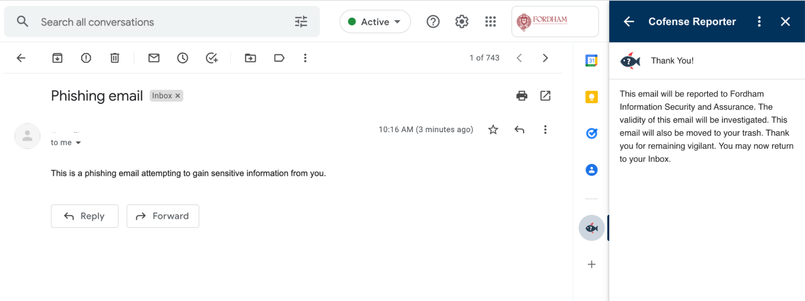Click the Reply button below message

85,216
